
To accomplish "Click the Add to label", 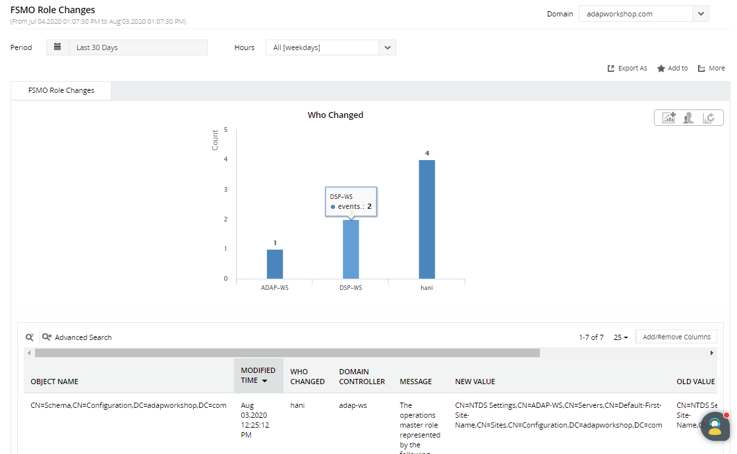I will click(678, 68).
